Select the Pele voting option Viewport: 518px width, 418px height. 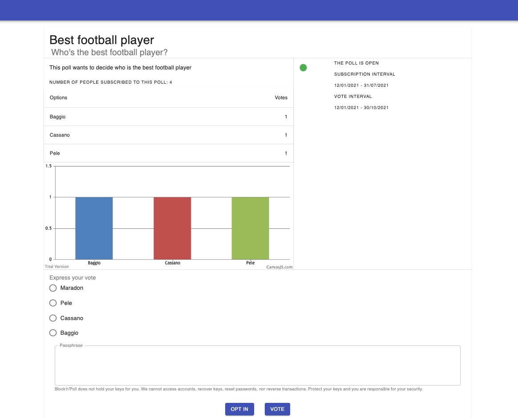click(53, 303)
